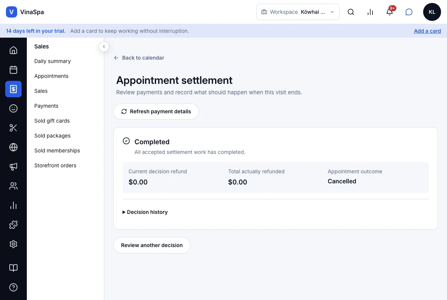Open the Home icon in sidebar
The width and height of the screenshot is (447, 300).
13,50
